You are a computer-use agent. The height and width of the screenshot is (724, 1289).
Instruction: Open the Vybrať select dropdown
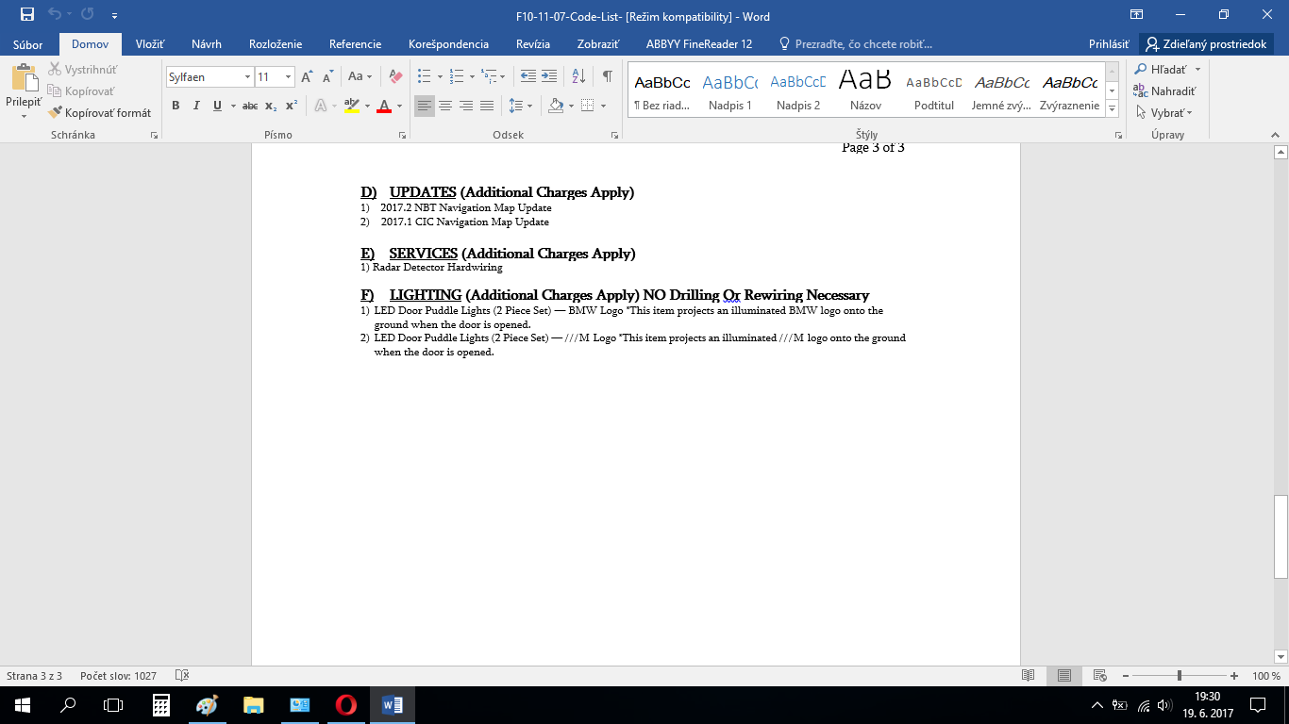pos(1163,113)
